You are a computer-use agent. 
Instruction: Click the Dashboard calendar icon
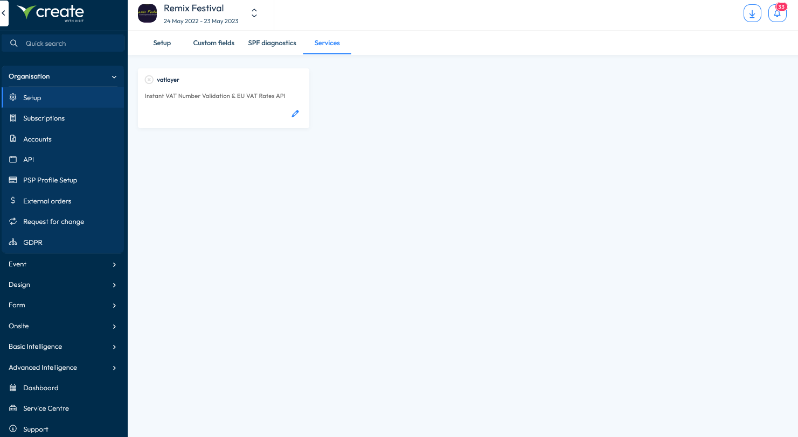13,387
